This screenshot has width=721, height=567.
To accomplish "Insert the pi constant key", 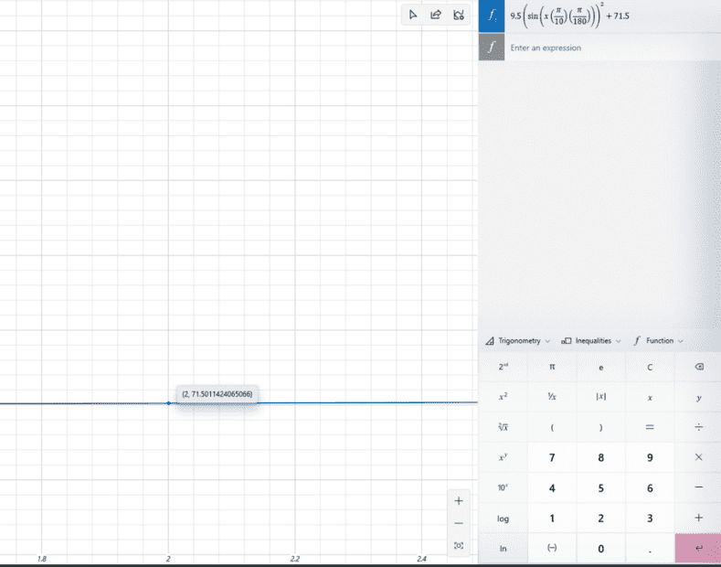I will coord(552,368).
